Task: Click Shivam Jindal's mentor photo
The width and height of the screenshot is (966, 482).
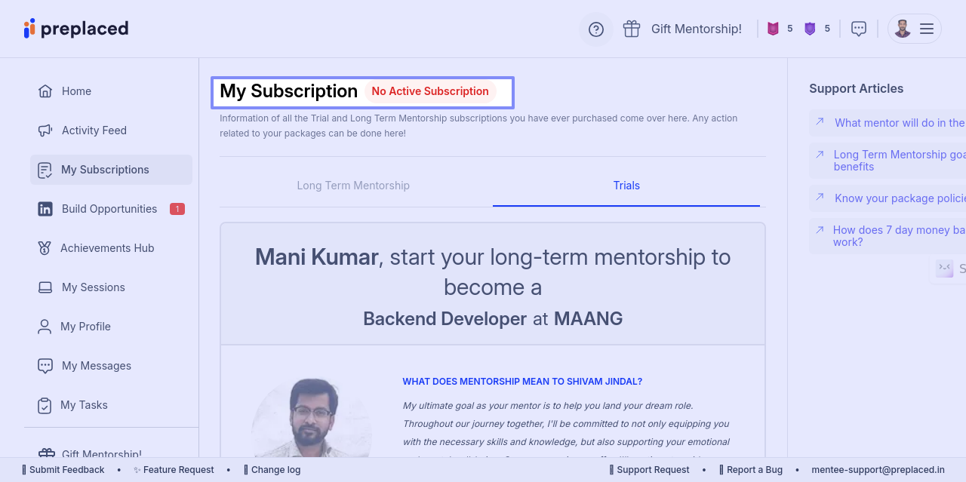Action: pyautogui.click(x=312, y=419)
